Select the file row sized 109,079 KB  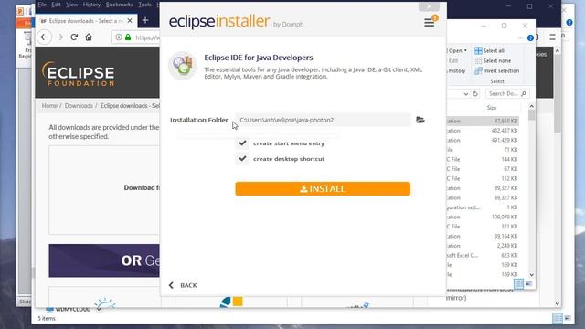point(482,218)
